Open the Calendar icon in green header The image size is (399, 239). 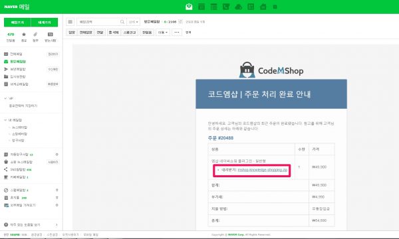[x=201, y=7]
